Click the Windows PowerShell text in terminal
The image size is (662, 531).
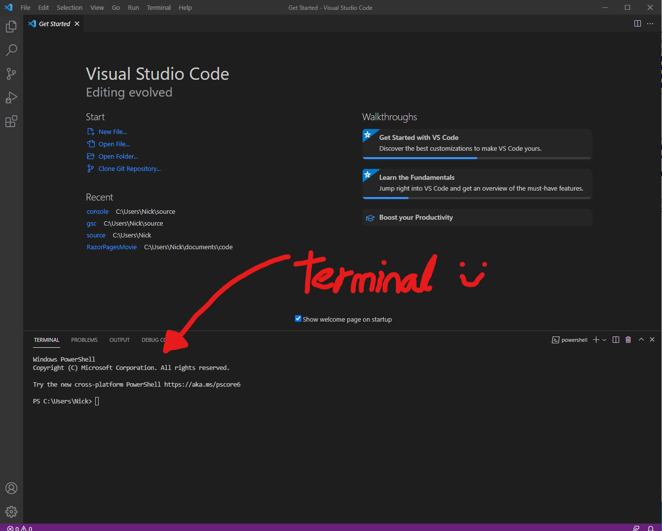64,359
